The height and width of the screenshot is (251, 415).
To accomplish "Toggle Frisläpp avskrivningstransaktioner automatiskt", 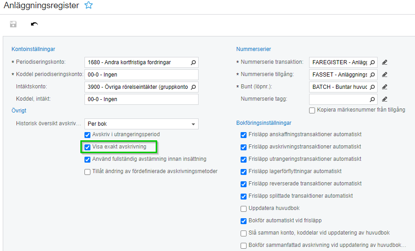I will [243, 147].
